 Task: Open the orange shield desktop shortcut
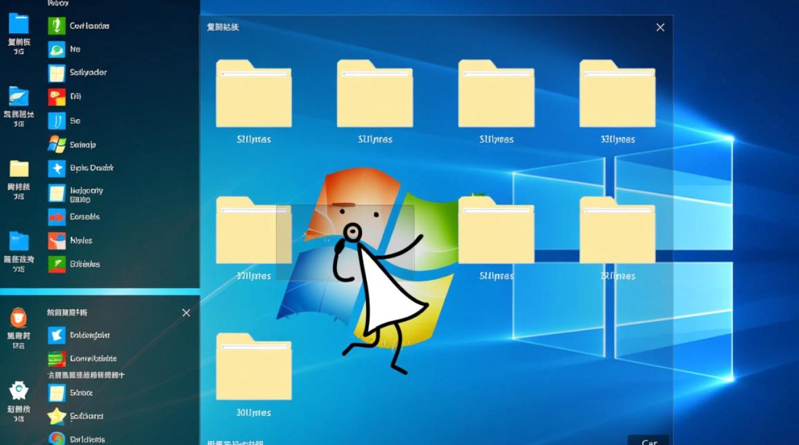pyautogui.click(x=18, y=319)
